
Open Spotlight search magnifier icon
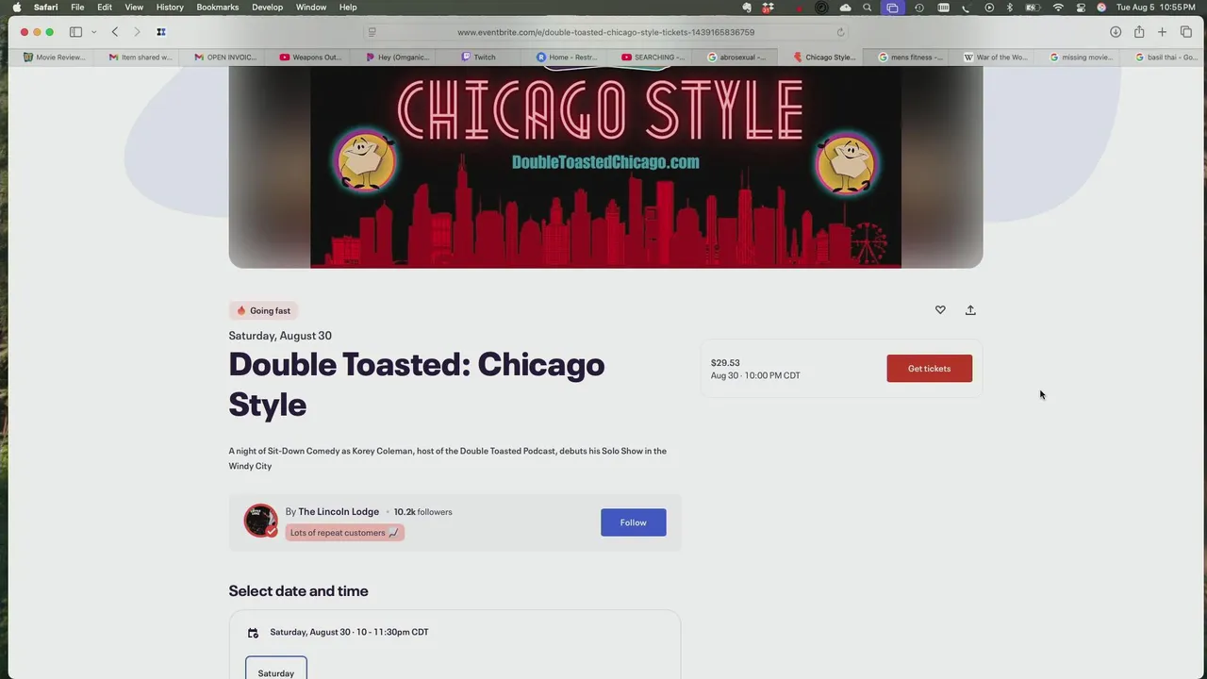(x=868, y=8)
